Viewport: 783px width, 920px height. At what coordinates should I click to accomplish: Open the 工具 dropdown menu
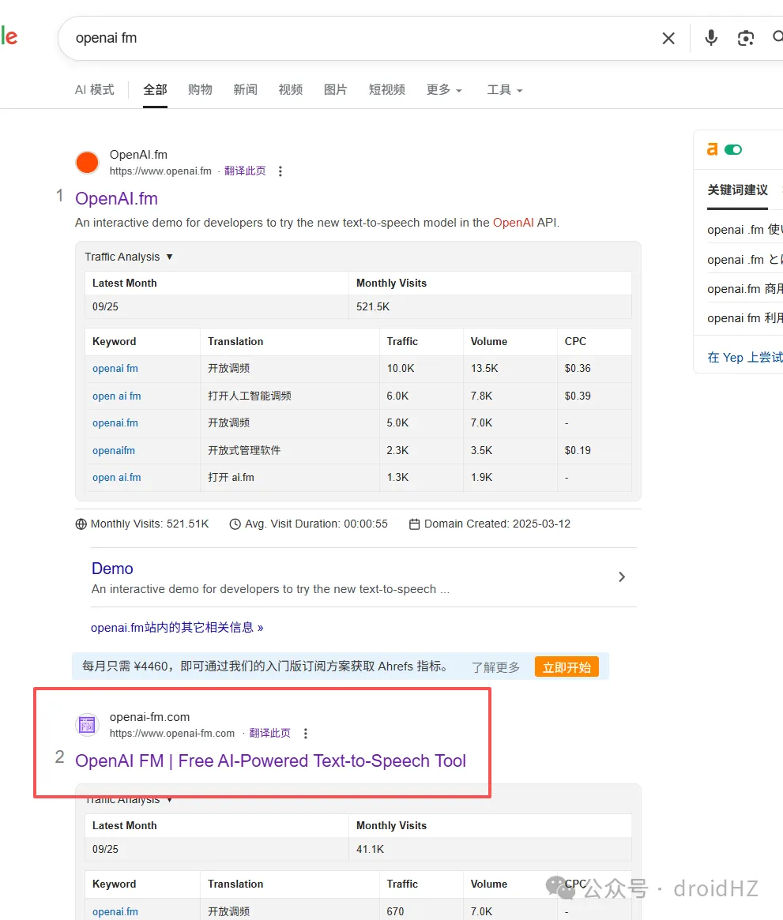click(x=504, y=90)
